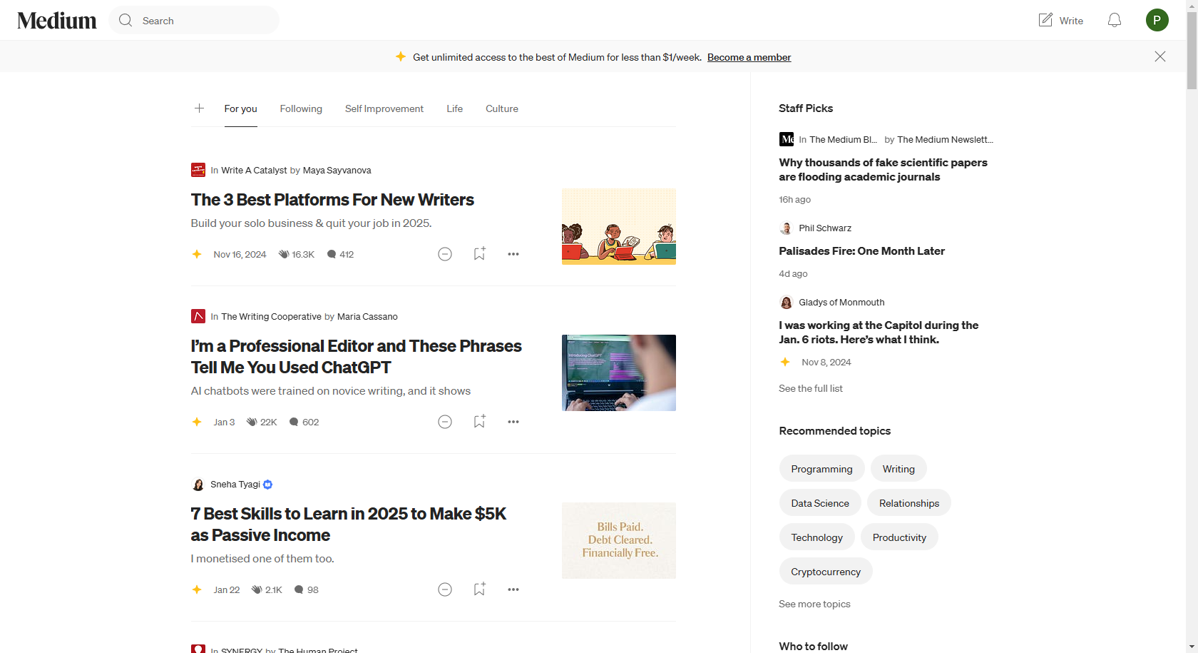
Task: Bookmark the article about platforms for new writers
Action: [x=478, y=253]
